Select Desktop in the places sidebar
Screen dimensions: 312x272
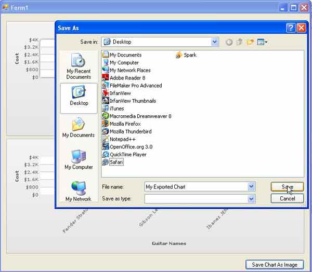79,98
